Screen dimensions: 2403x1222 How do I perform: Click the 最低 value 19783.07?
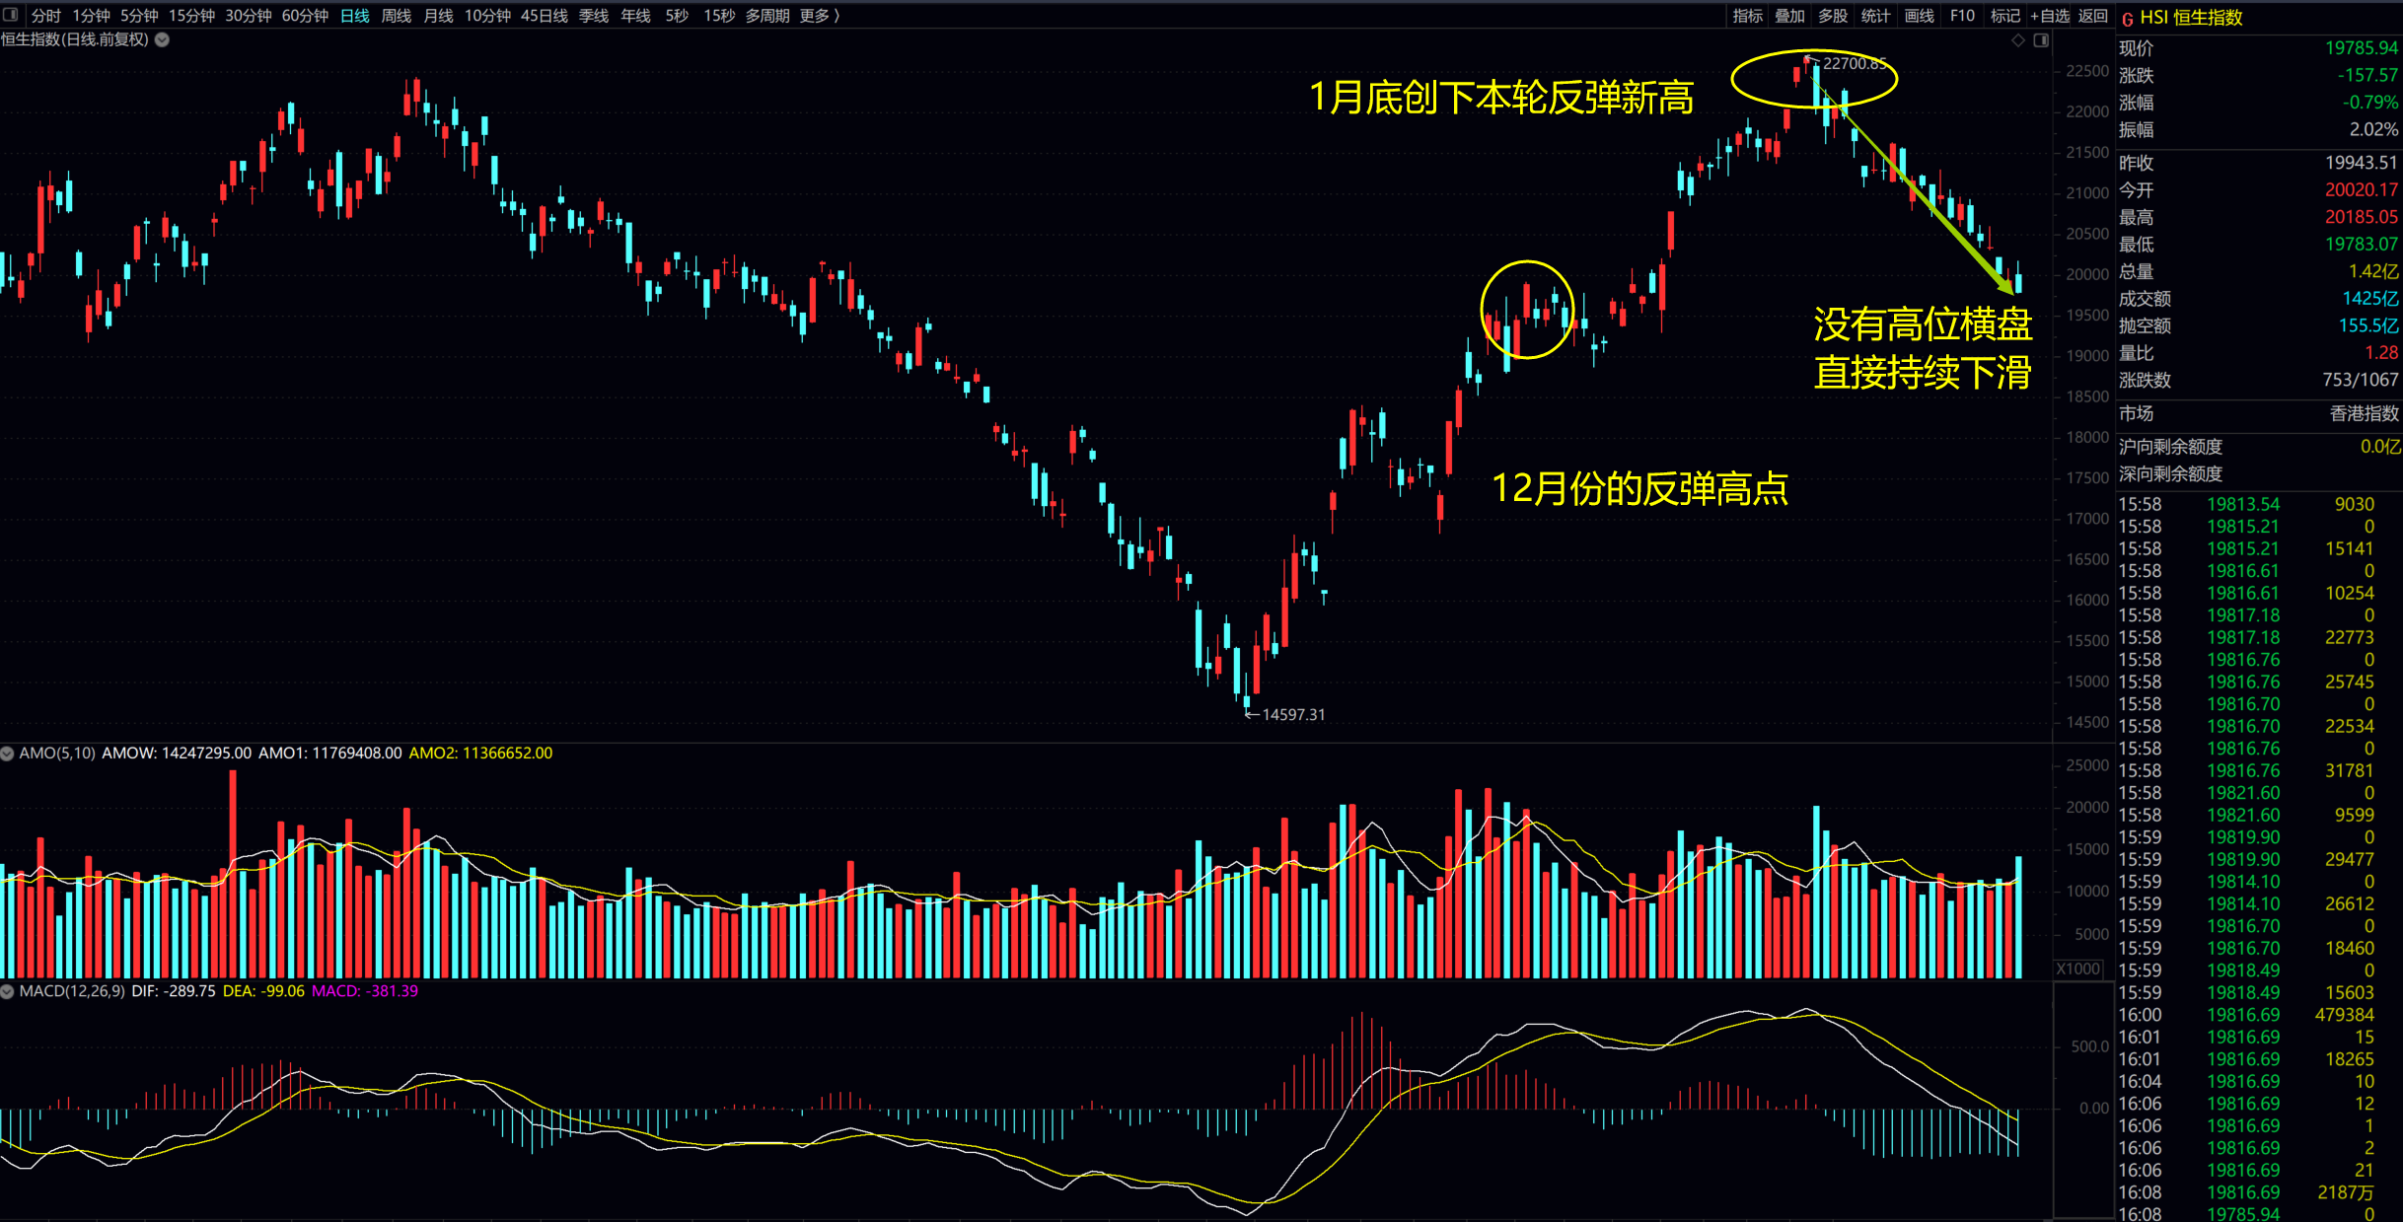pyautogui.click(x=2361, y=245)
